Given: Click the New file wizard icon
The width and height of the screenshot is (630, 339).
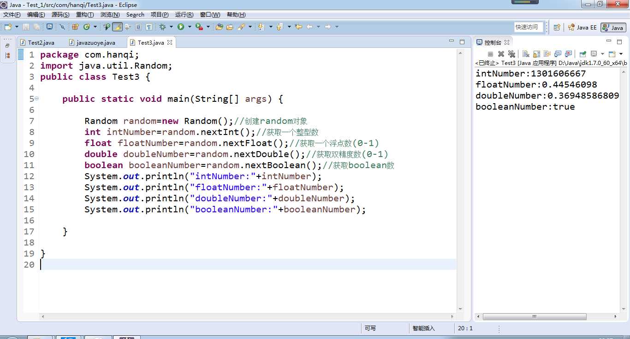Looking at the screenshot, I should click(x=8, y=27).
